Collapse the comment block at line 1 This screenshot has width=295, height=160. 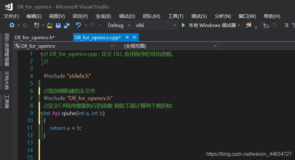(42, 54)
